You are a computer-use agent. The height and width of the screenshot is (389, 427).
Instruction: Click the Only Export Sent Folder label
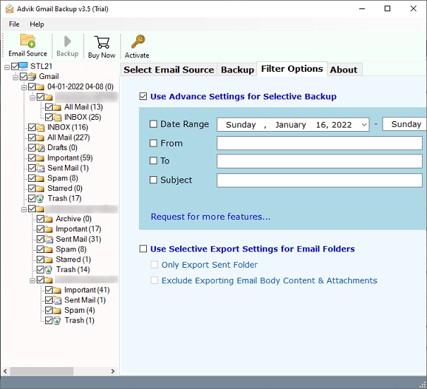(x=210, y=265)
